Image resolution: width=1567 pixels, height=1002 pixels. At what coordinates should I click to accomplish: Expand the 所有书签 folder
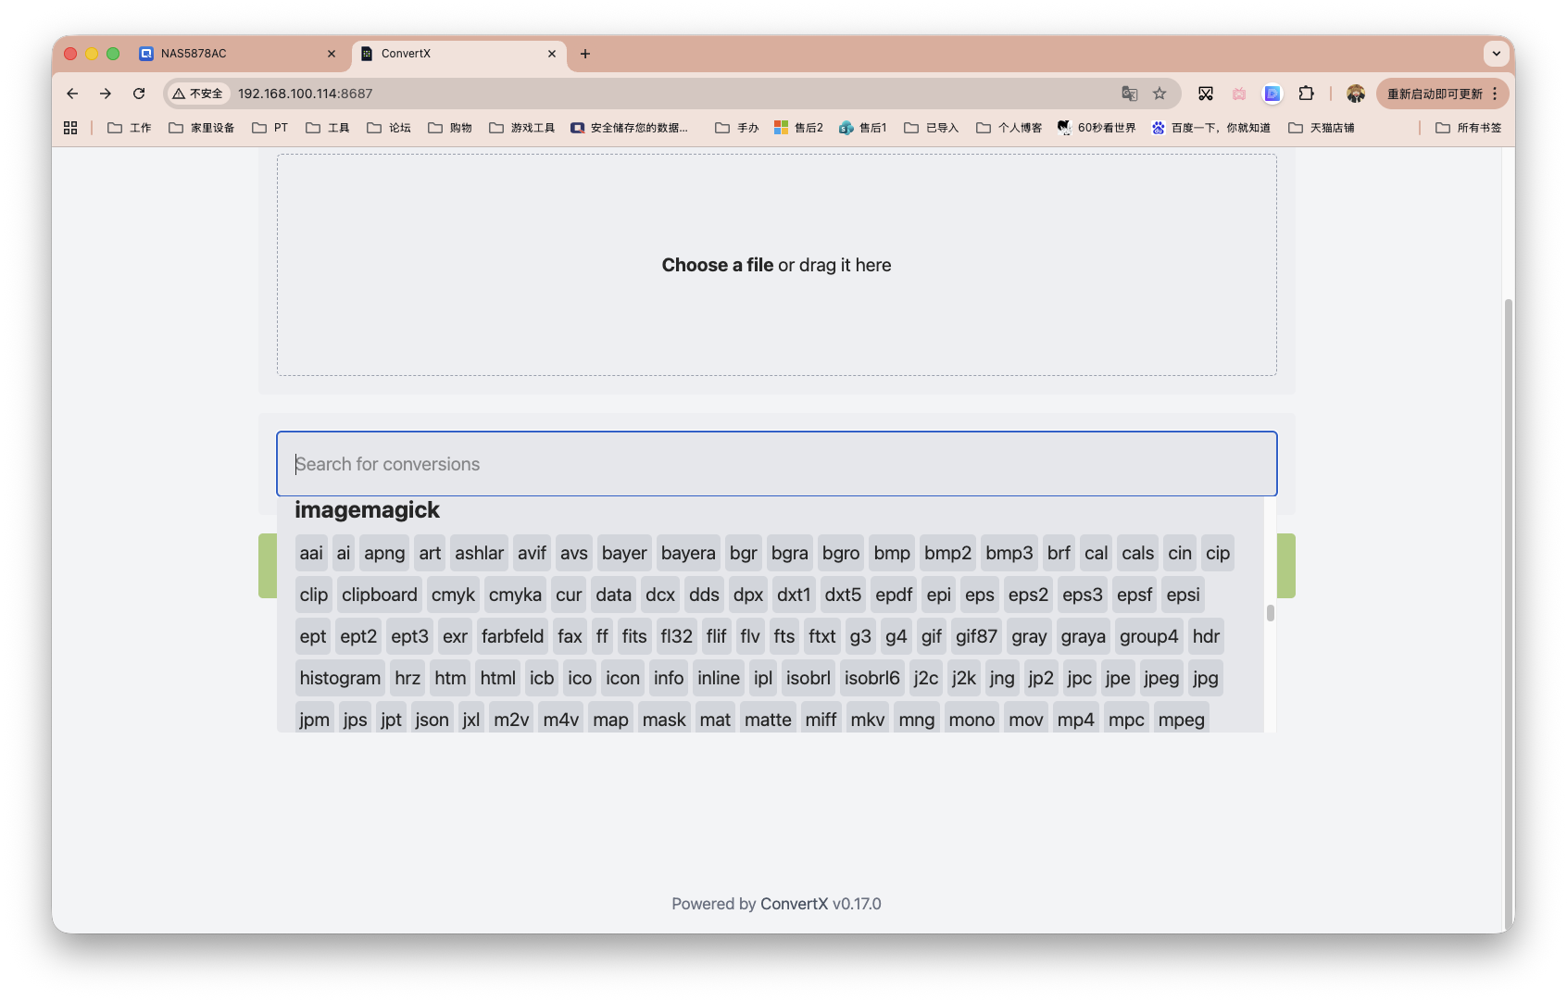coord(1469,128)
